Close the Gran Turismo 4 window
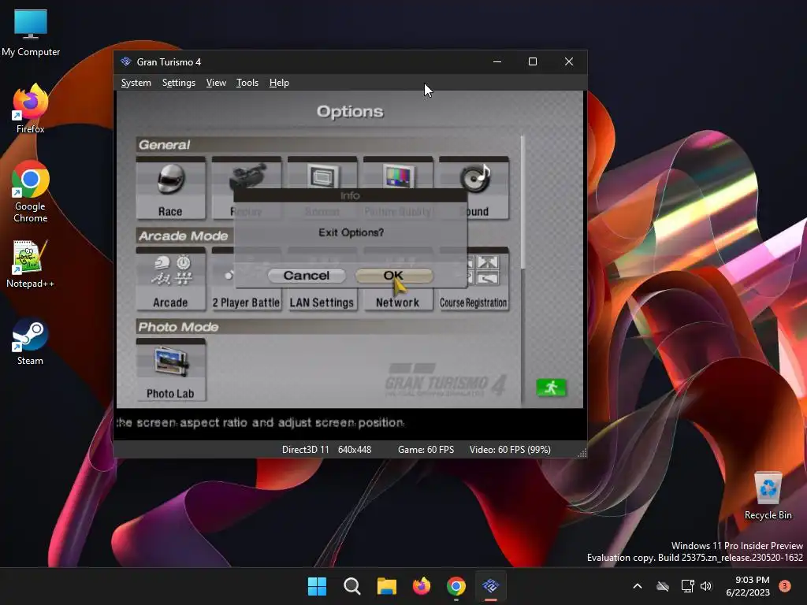 pos(569,61)
